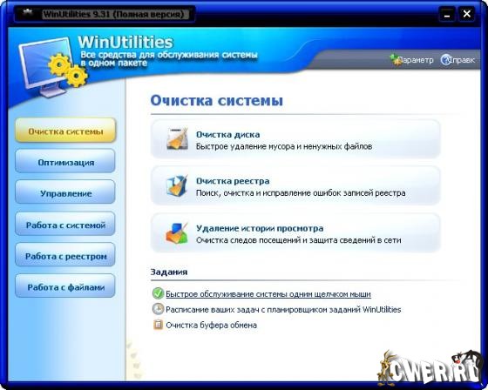Screen dimensions: 488x390
Task: Click the clock scheduler icon
Action: pos(158,309)
